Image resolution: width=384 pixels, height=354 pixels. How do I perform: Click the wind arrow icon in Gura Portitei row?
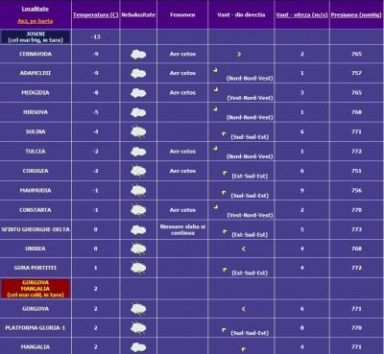pos(225,271)
